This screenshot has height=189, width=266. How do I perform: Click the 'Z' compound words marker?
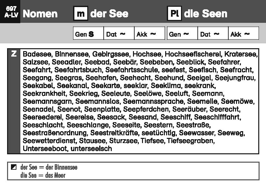pyautogui.click(x=14, y=54)
